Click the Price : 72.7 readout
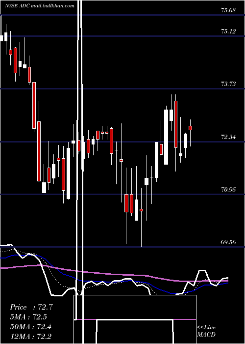245x344 pixels. point(31,307)
